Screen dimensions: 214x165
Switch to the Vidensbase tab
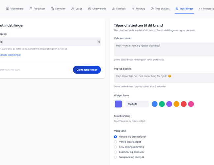[x=15, y=9]
